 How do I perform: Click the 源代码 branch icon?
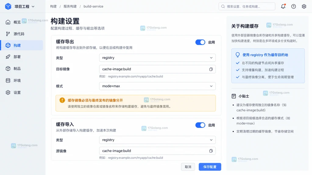(x=8, y=34)
